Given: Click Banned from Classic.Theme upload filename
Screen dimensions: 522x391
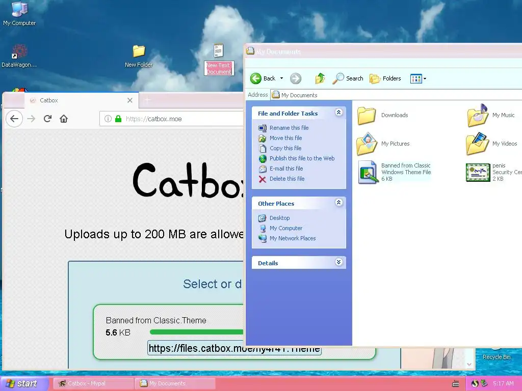Looking at the screenshot, I should pyautogui.click(x=156, y=321).
